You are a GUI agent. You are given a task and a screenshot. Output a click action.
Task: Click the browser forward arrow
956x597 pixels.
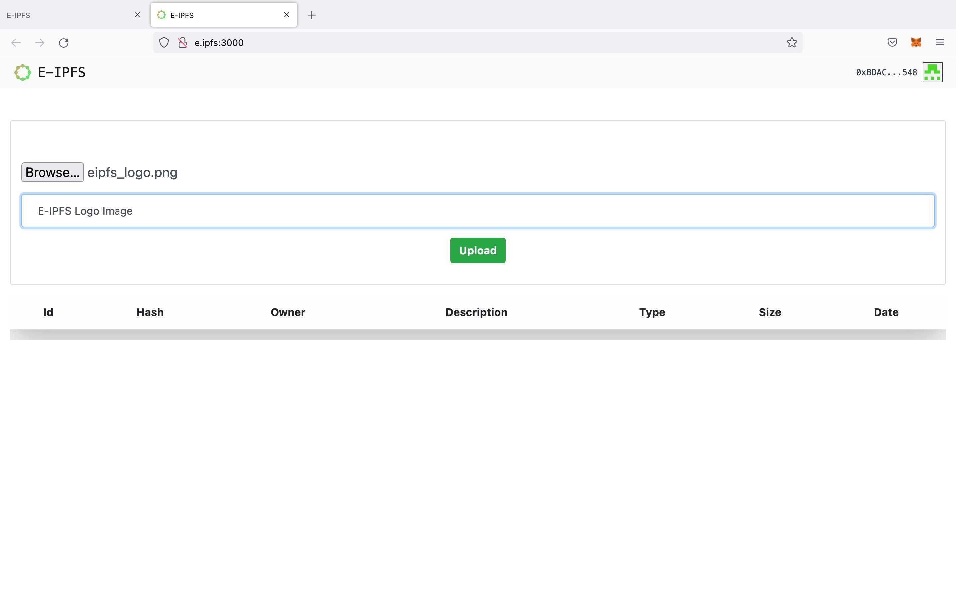[40, 43]
